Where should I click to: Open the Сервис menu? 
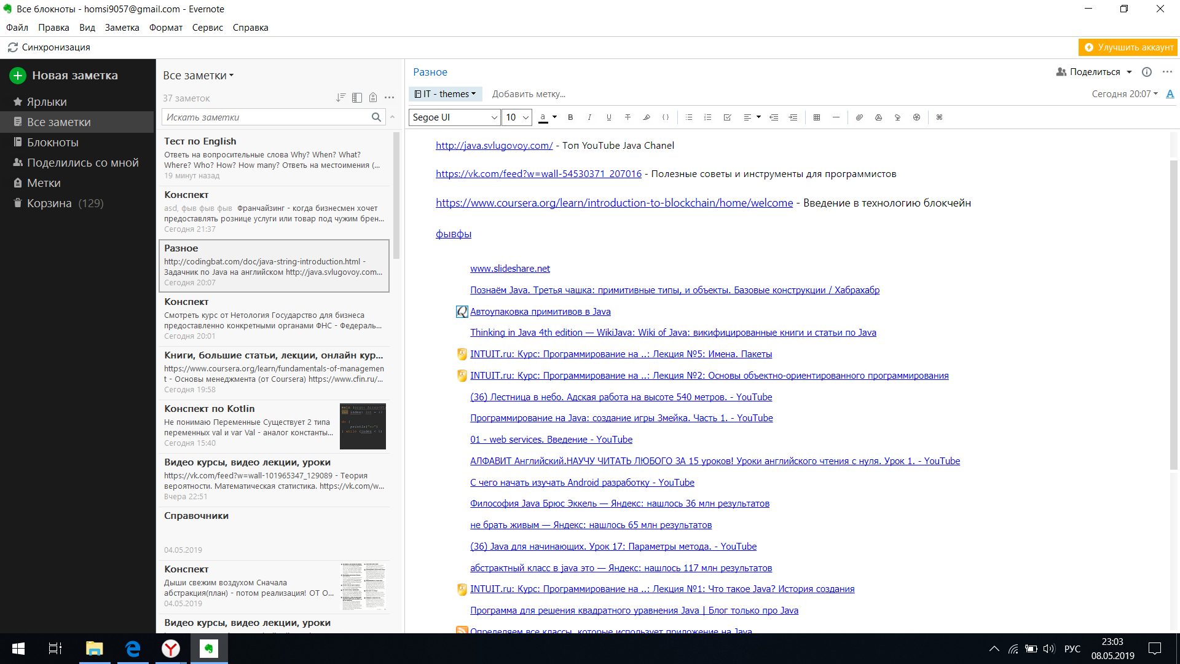208,28
